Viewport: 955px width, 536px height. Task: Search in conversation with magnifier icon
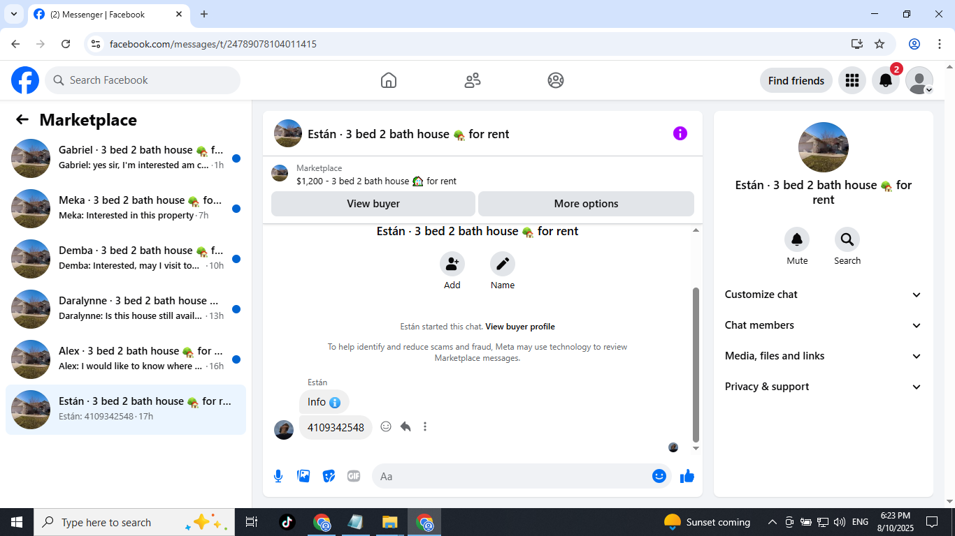coord(847,239)
